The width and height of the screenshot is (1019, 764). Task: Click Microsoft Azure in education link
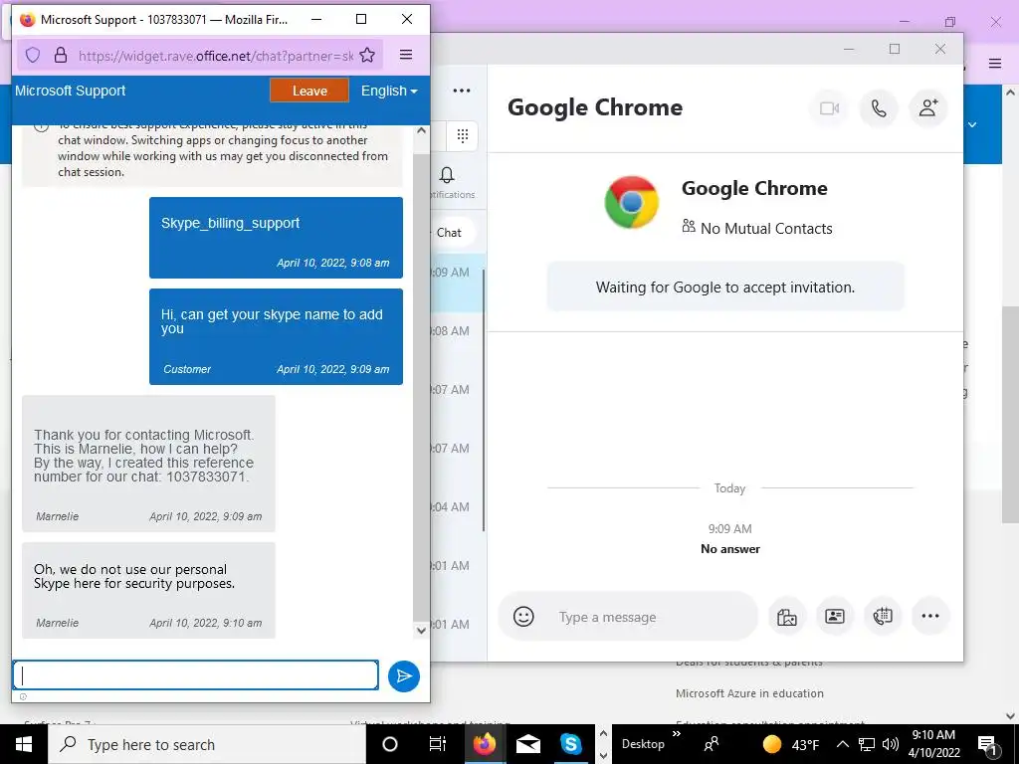tap(749, 693)
